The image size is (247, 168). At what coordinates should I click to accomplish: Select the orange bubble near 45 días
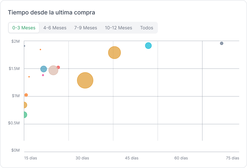point(115,53)
